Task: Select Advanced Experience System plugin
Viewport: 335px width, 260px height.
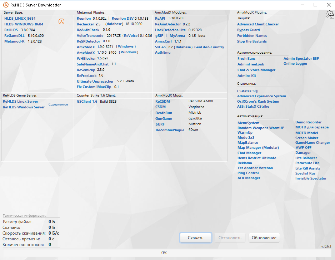Action: (x=261, y=96)
